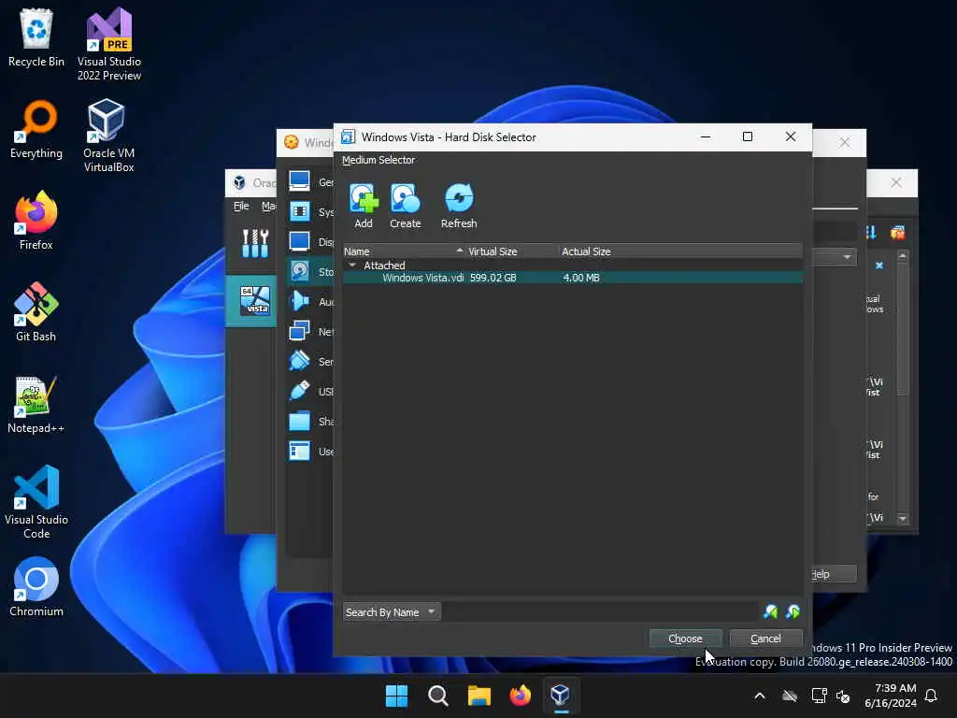Open the notification bell
The image size is (957, 718).
(932, 696)
